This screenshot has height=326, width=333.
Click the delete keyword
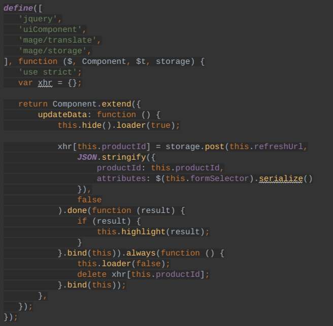coord(92,274)
